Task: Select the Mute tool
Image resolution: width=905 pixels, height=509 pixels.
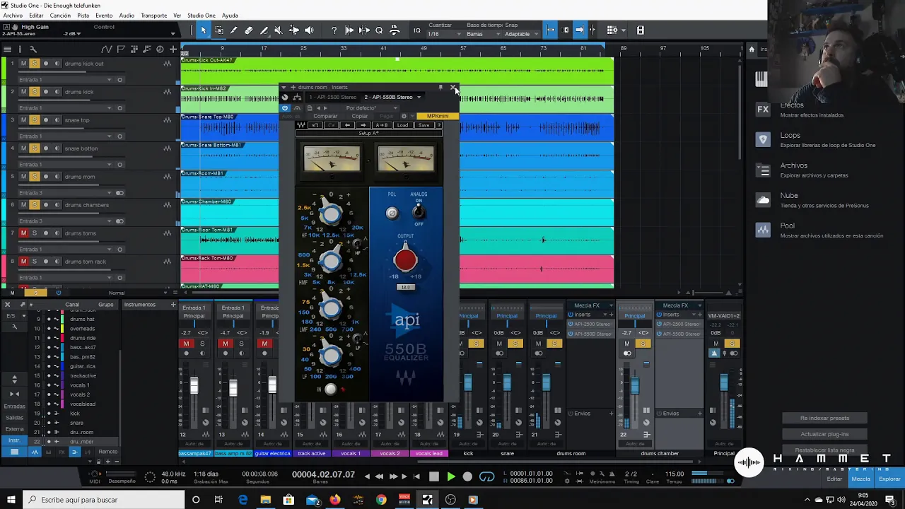Action: [x=279, y=30]
